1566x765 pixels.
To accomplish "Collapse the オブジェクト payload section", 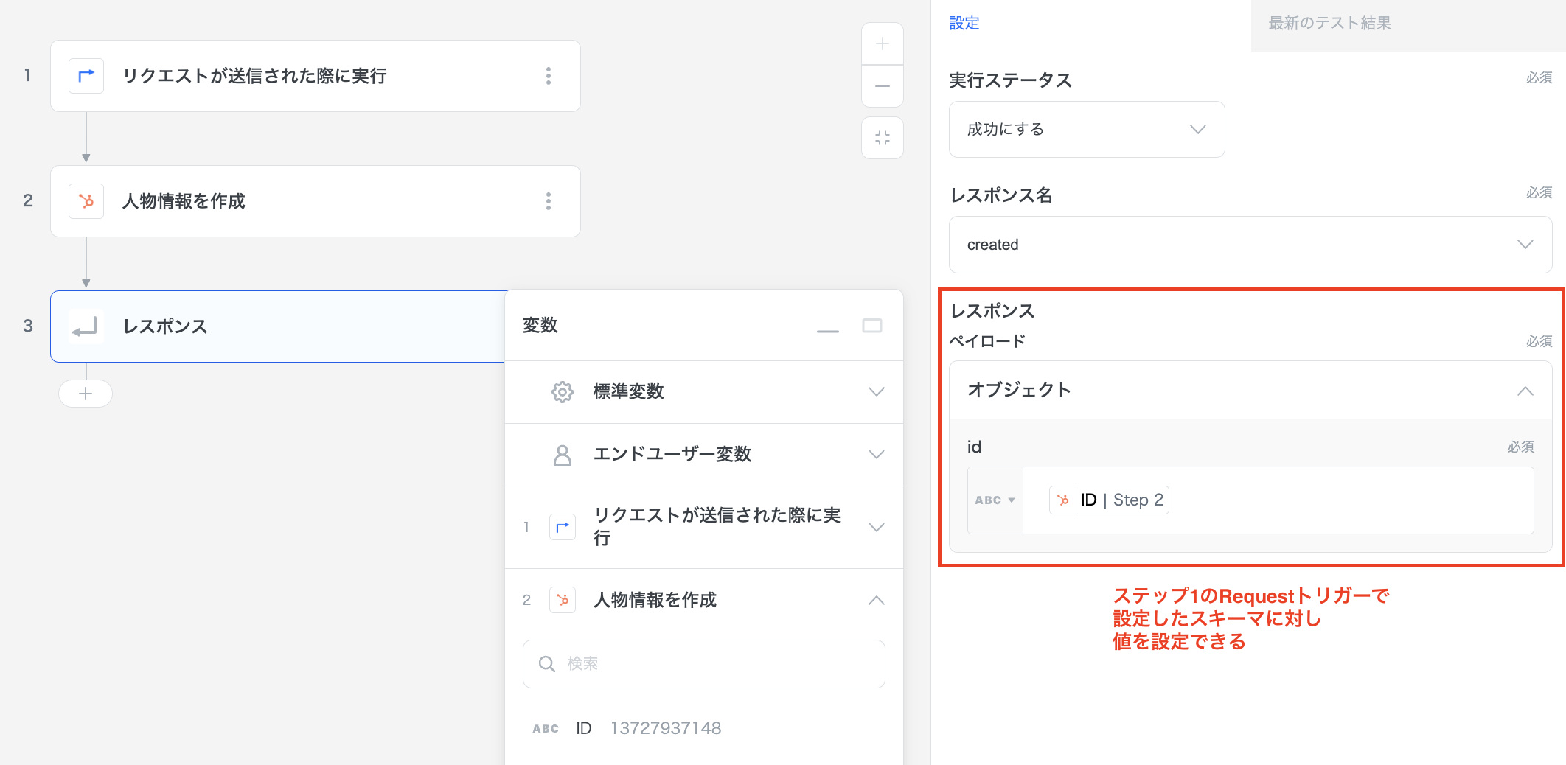I will 1525,391.
